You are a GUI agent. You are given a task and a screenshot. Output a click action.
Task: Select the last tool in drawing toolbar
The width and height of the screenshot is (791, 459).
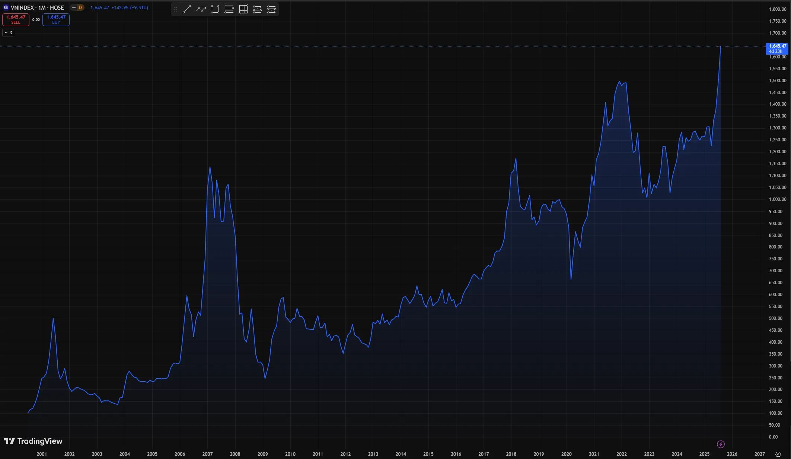click(271, 9)
